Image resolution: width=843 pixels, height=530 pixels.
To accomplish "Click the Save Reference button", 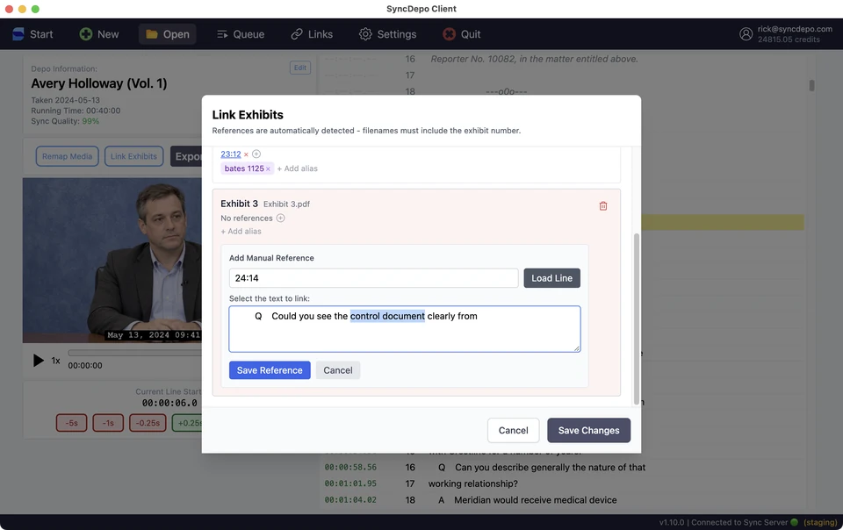I will 270,370.
